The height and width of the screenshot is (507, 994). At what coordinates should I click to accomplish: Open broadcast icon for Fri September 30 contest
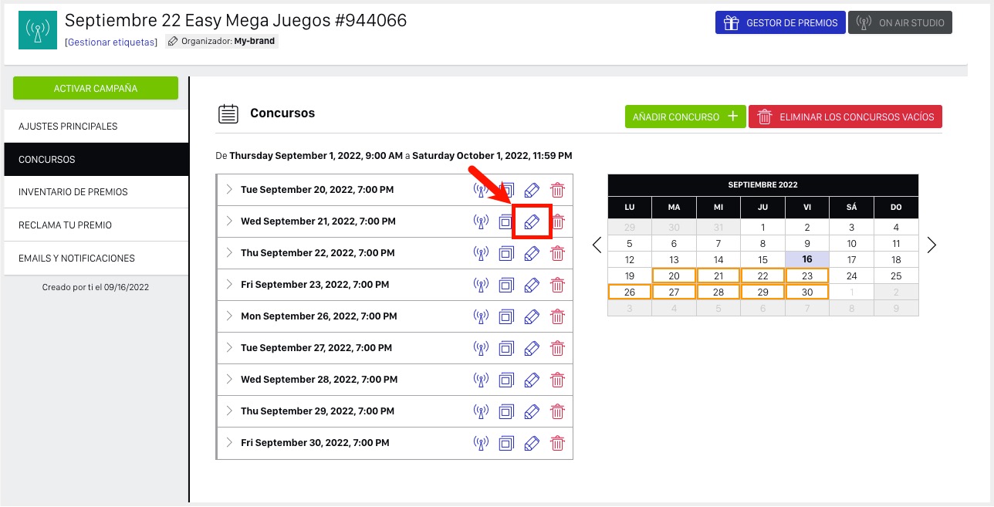click(x=481, y=443)
